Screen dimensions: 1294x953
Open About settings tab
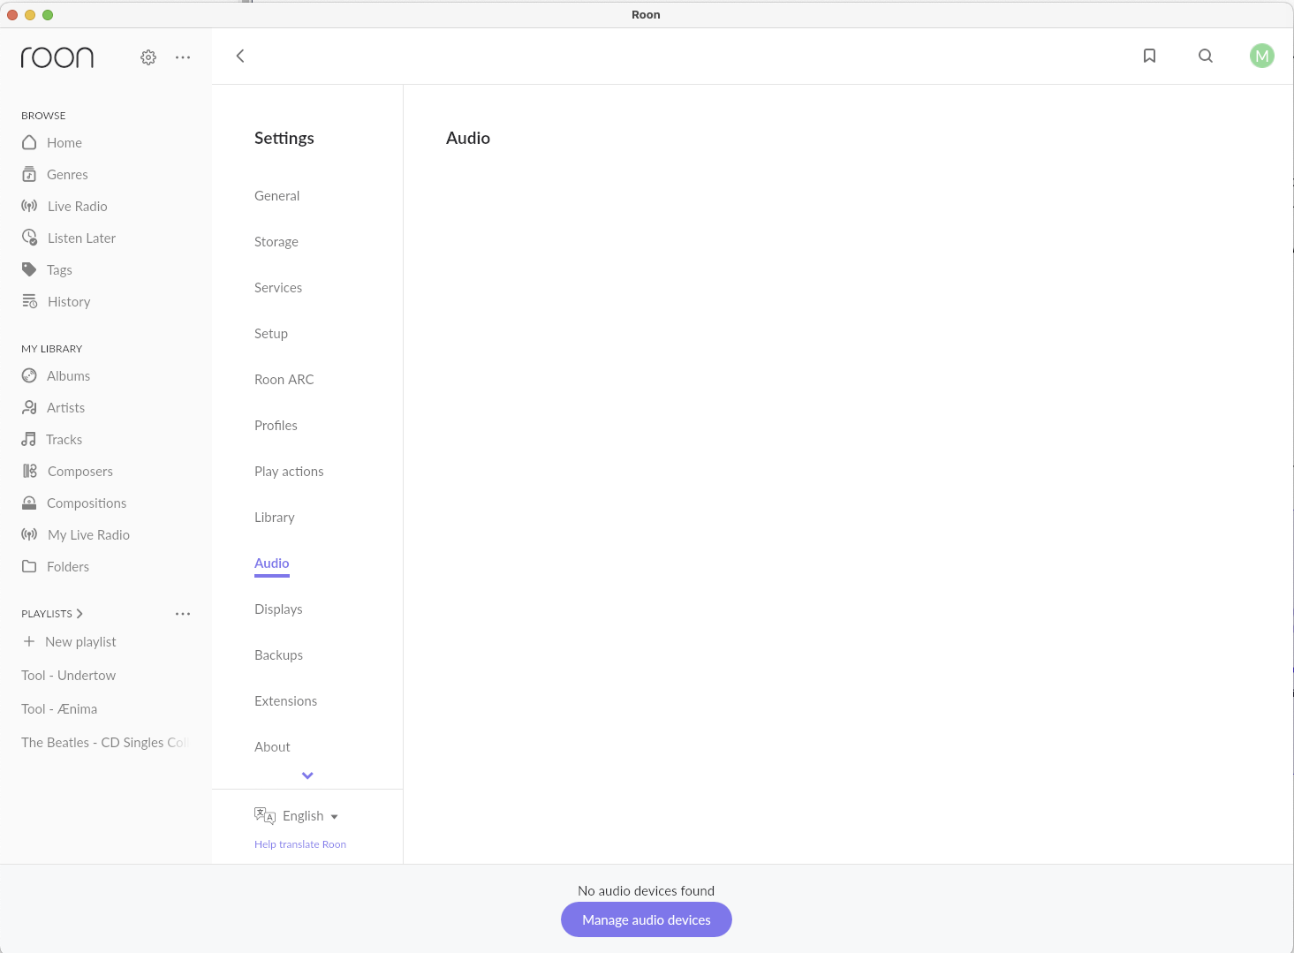point(272,747)
